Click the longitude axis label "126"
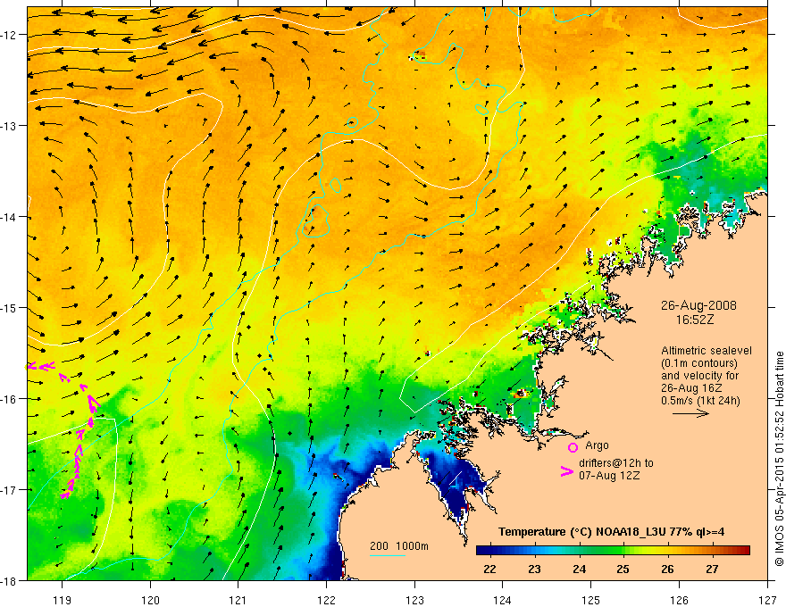The height and width of the screenshot is (607, 786). 679,600
